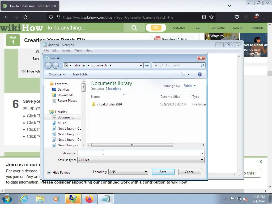
Task: Open the File name history dropdown arrow
Action: tap(202, 153)
